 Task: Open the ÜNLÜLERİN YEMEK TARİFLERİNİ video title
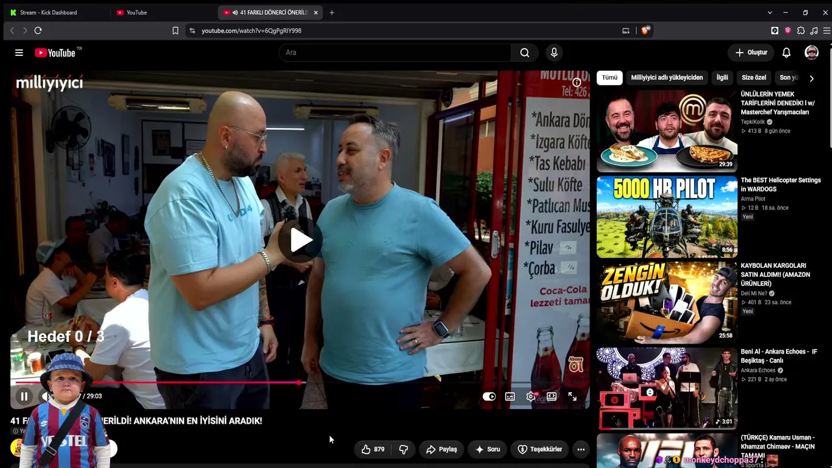click(x=777, y=103)
